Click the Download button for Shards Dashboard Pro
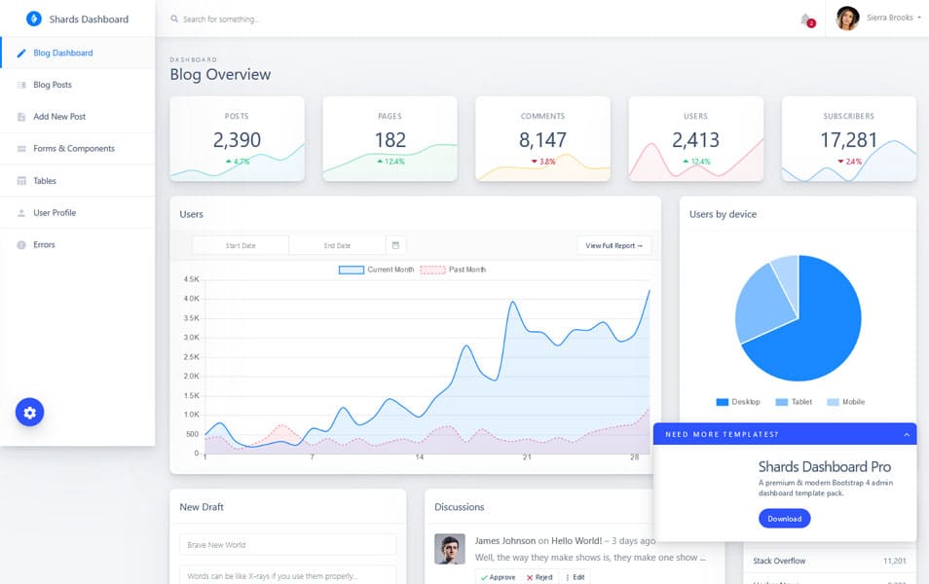Image resolution: width=929 pixels, height=584 pixels. tap(784, 518)
